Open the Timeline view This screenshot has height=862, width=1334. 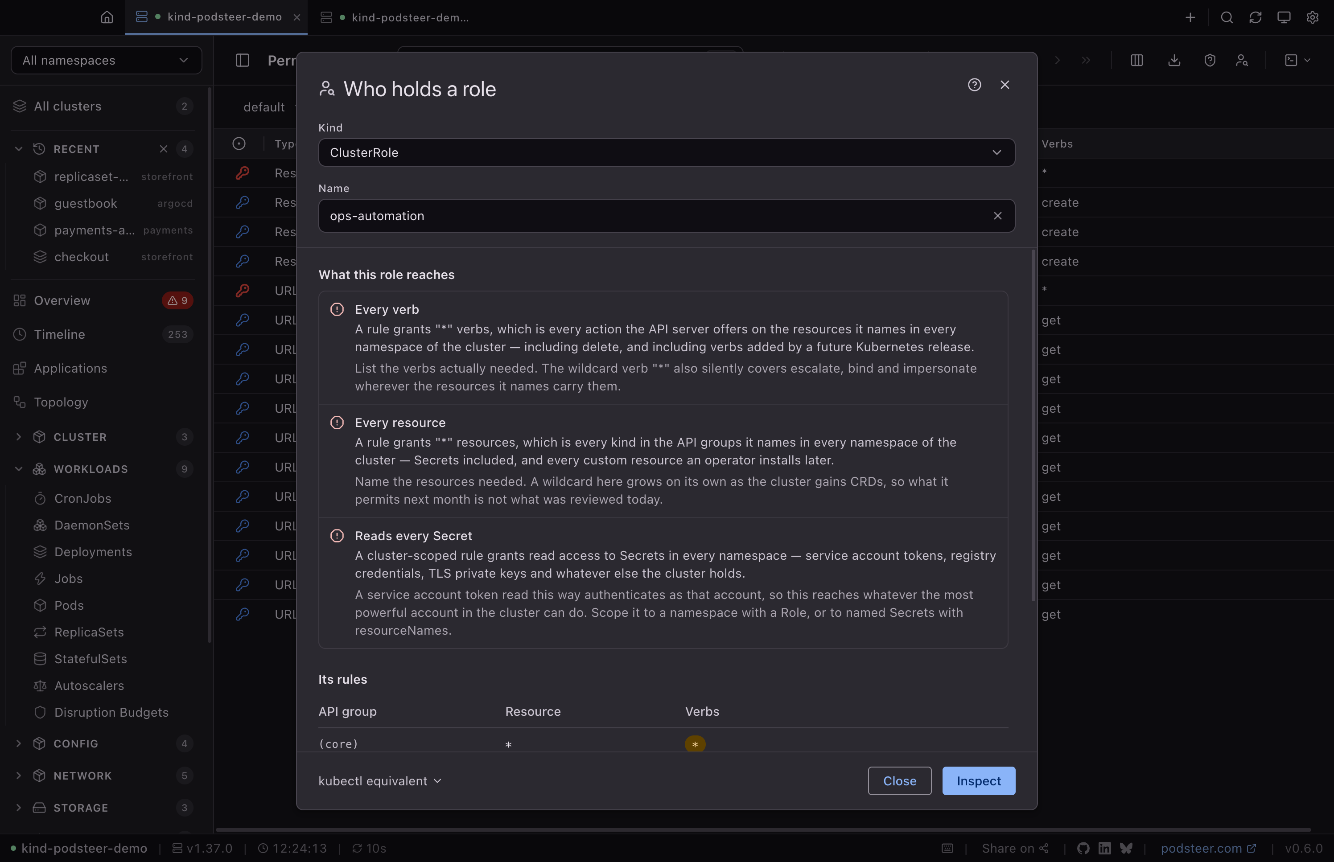click(103, 334)
